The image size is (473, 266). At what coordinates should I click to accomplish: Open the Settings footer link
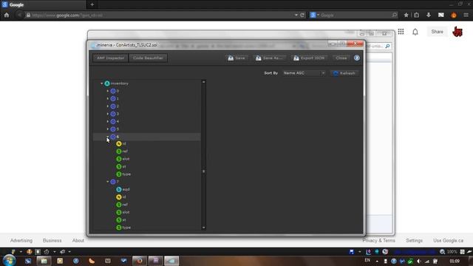tap(414, 240)
